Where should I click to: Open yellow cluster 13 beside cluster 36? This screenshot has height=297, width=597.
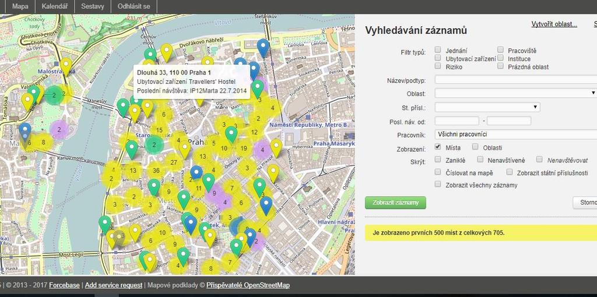coord(133,171)
